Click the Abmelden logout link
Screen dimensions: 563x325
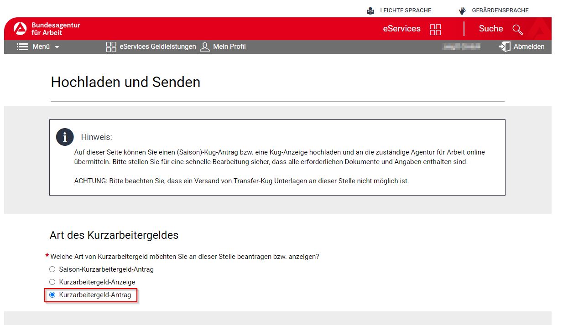pos(529,46)
